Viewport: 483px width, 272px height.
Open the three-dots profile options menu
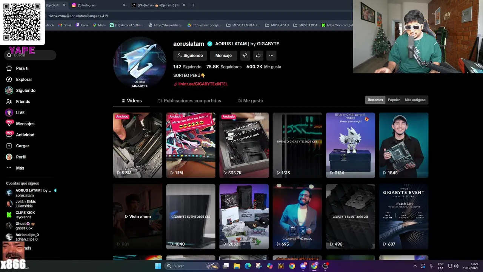(x=271, y=56)
